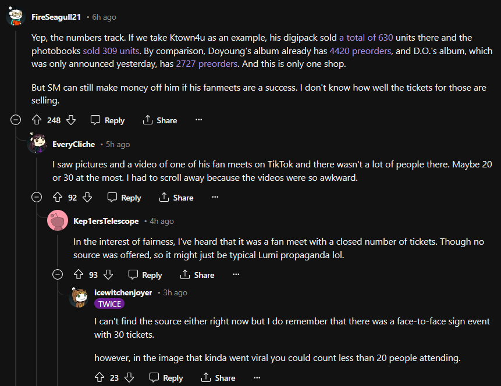Click the TWICE user flair badge
This screenshot has width=501, height=386.
109,303
